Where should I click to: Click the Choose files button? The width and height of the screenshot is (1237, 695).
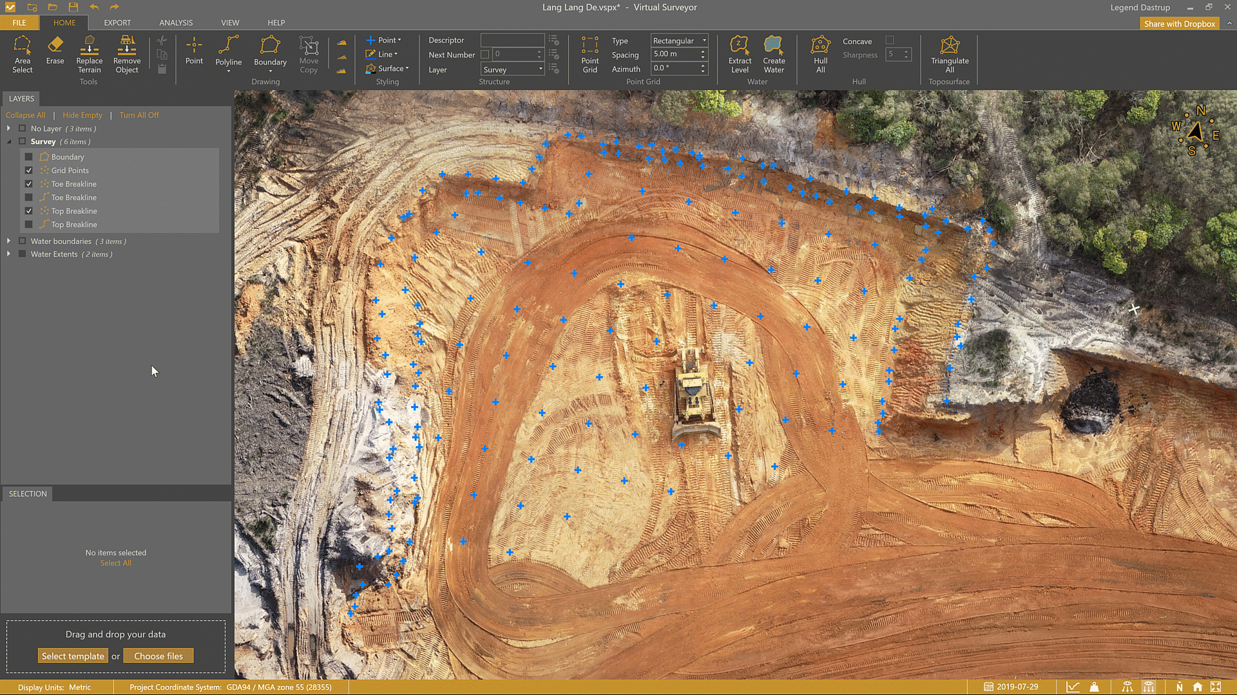[x=158, y=656]
